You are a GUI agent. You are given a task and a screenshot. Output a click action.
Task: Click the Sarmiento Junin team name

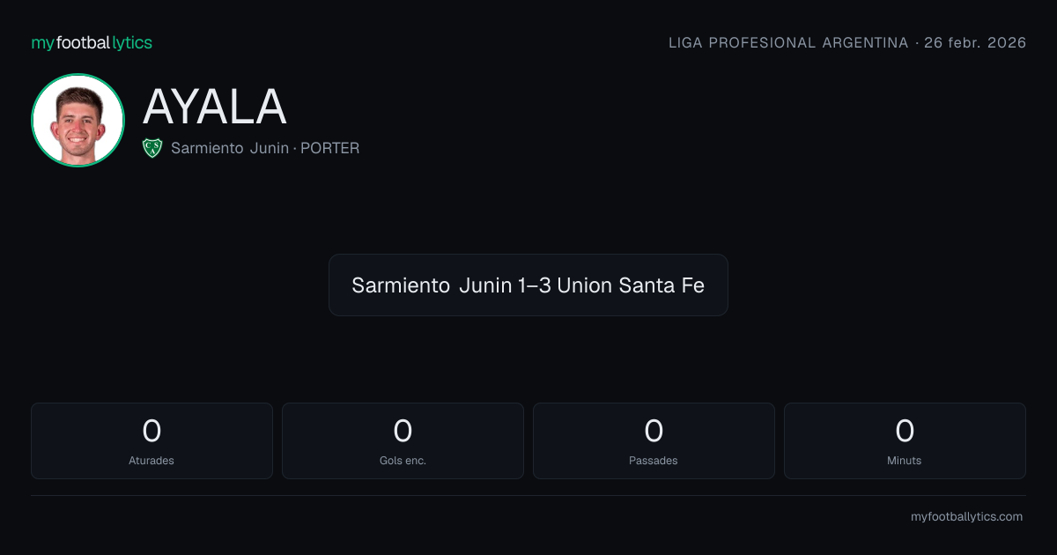[230, 148]
